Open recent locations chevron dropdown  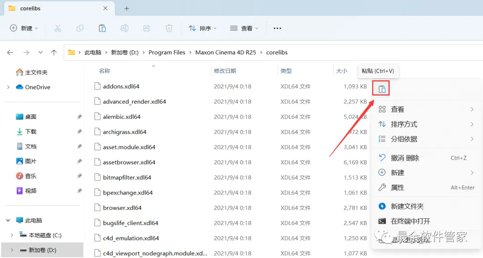pos(40,53)
